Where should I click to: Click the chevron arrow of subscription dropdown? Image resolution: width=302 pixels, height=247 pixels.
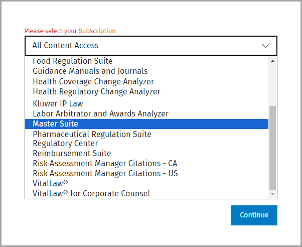(265, 46)
